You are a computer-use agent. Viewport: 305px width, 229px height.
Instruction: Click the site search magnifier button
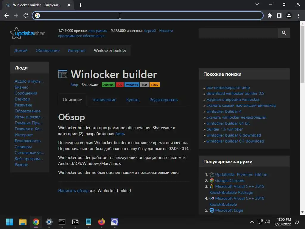click(x=284, y=33)
